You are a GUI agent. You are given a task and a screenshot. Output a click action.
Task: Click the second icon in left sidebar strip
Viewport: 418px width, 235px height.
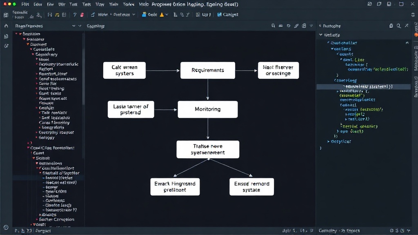6,36
